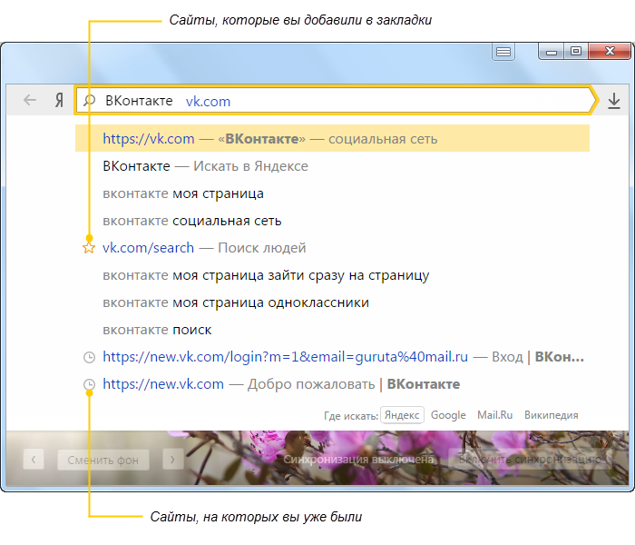Focus the address bar containing ВКонтакте

[x=336, y=100]
